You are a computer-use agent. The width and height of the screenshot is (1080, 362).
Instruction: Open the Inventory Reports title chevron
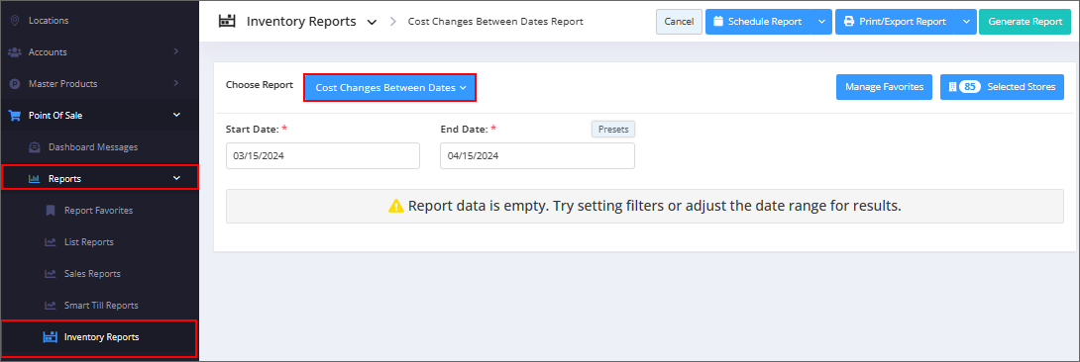point(372,22)
